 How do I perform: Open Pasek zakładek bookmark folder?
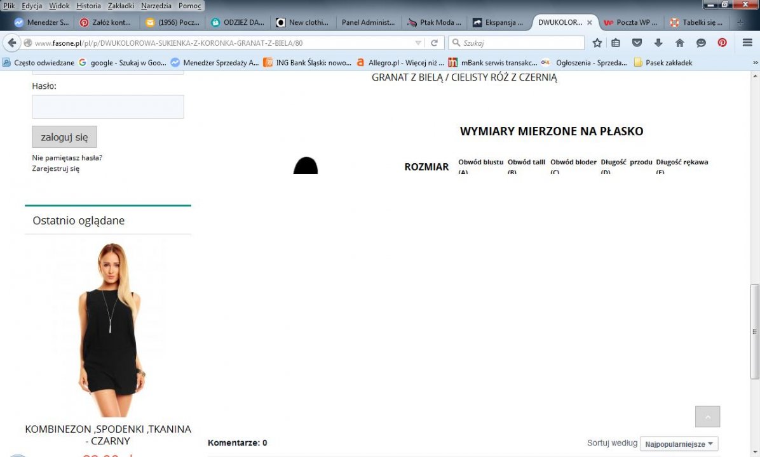click(663, 62)
